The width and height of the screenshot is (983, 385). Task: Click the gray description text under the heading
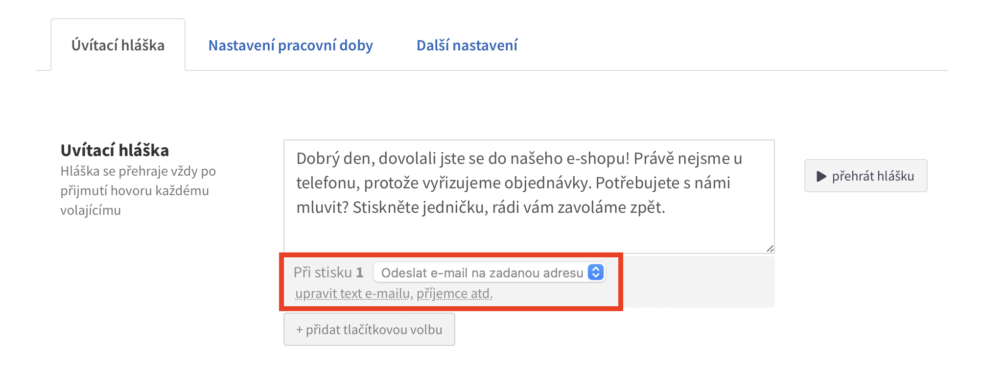[138, 191]
